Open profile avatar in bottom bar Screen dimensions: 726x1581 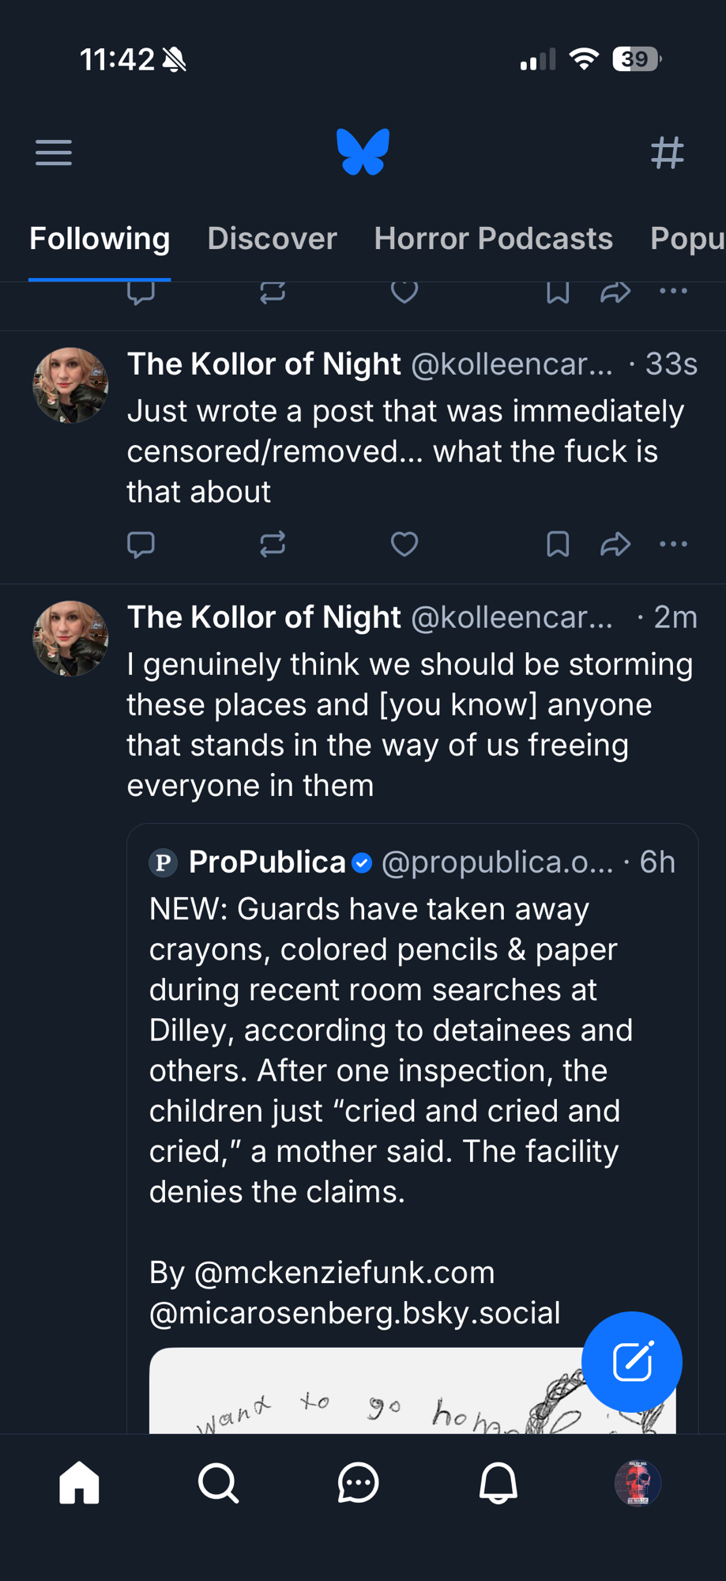[x=638, y=1483]
